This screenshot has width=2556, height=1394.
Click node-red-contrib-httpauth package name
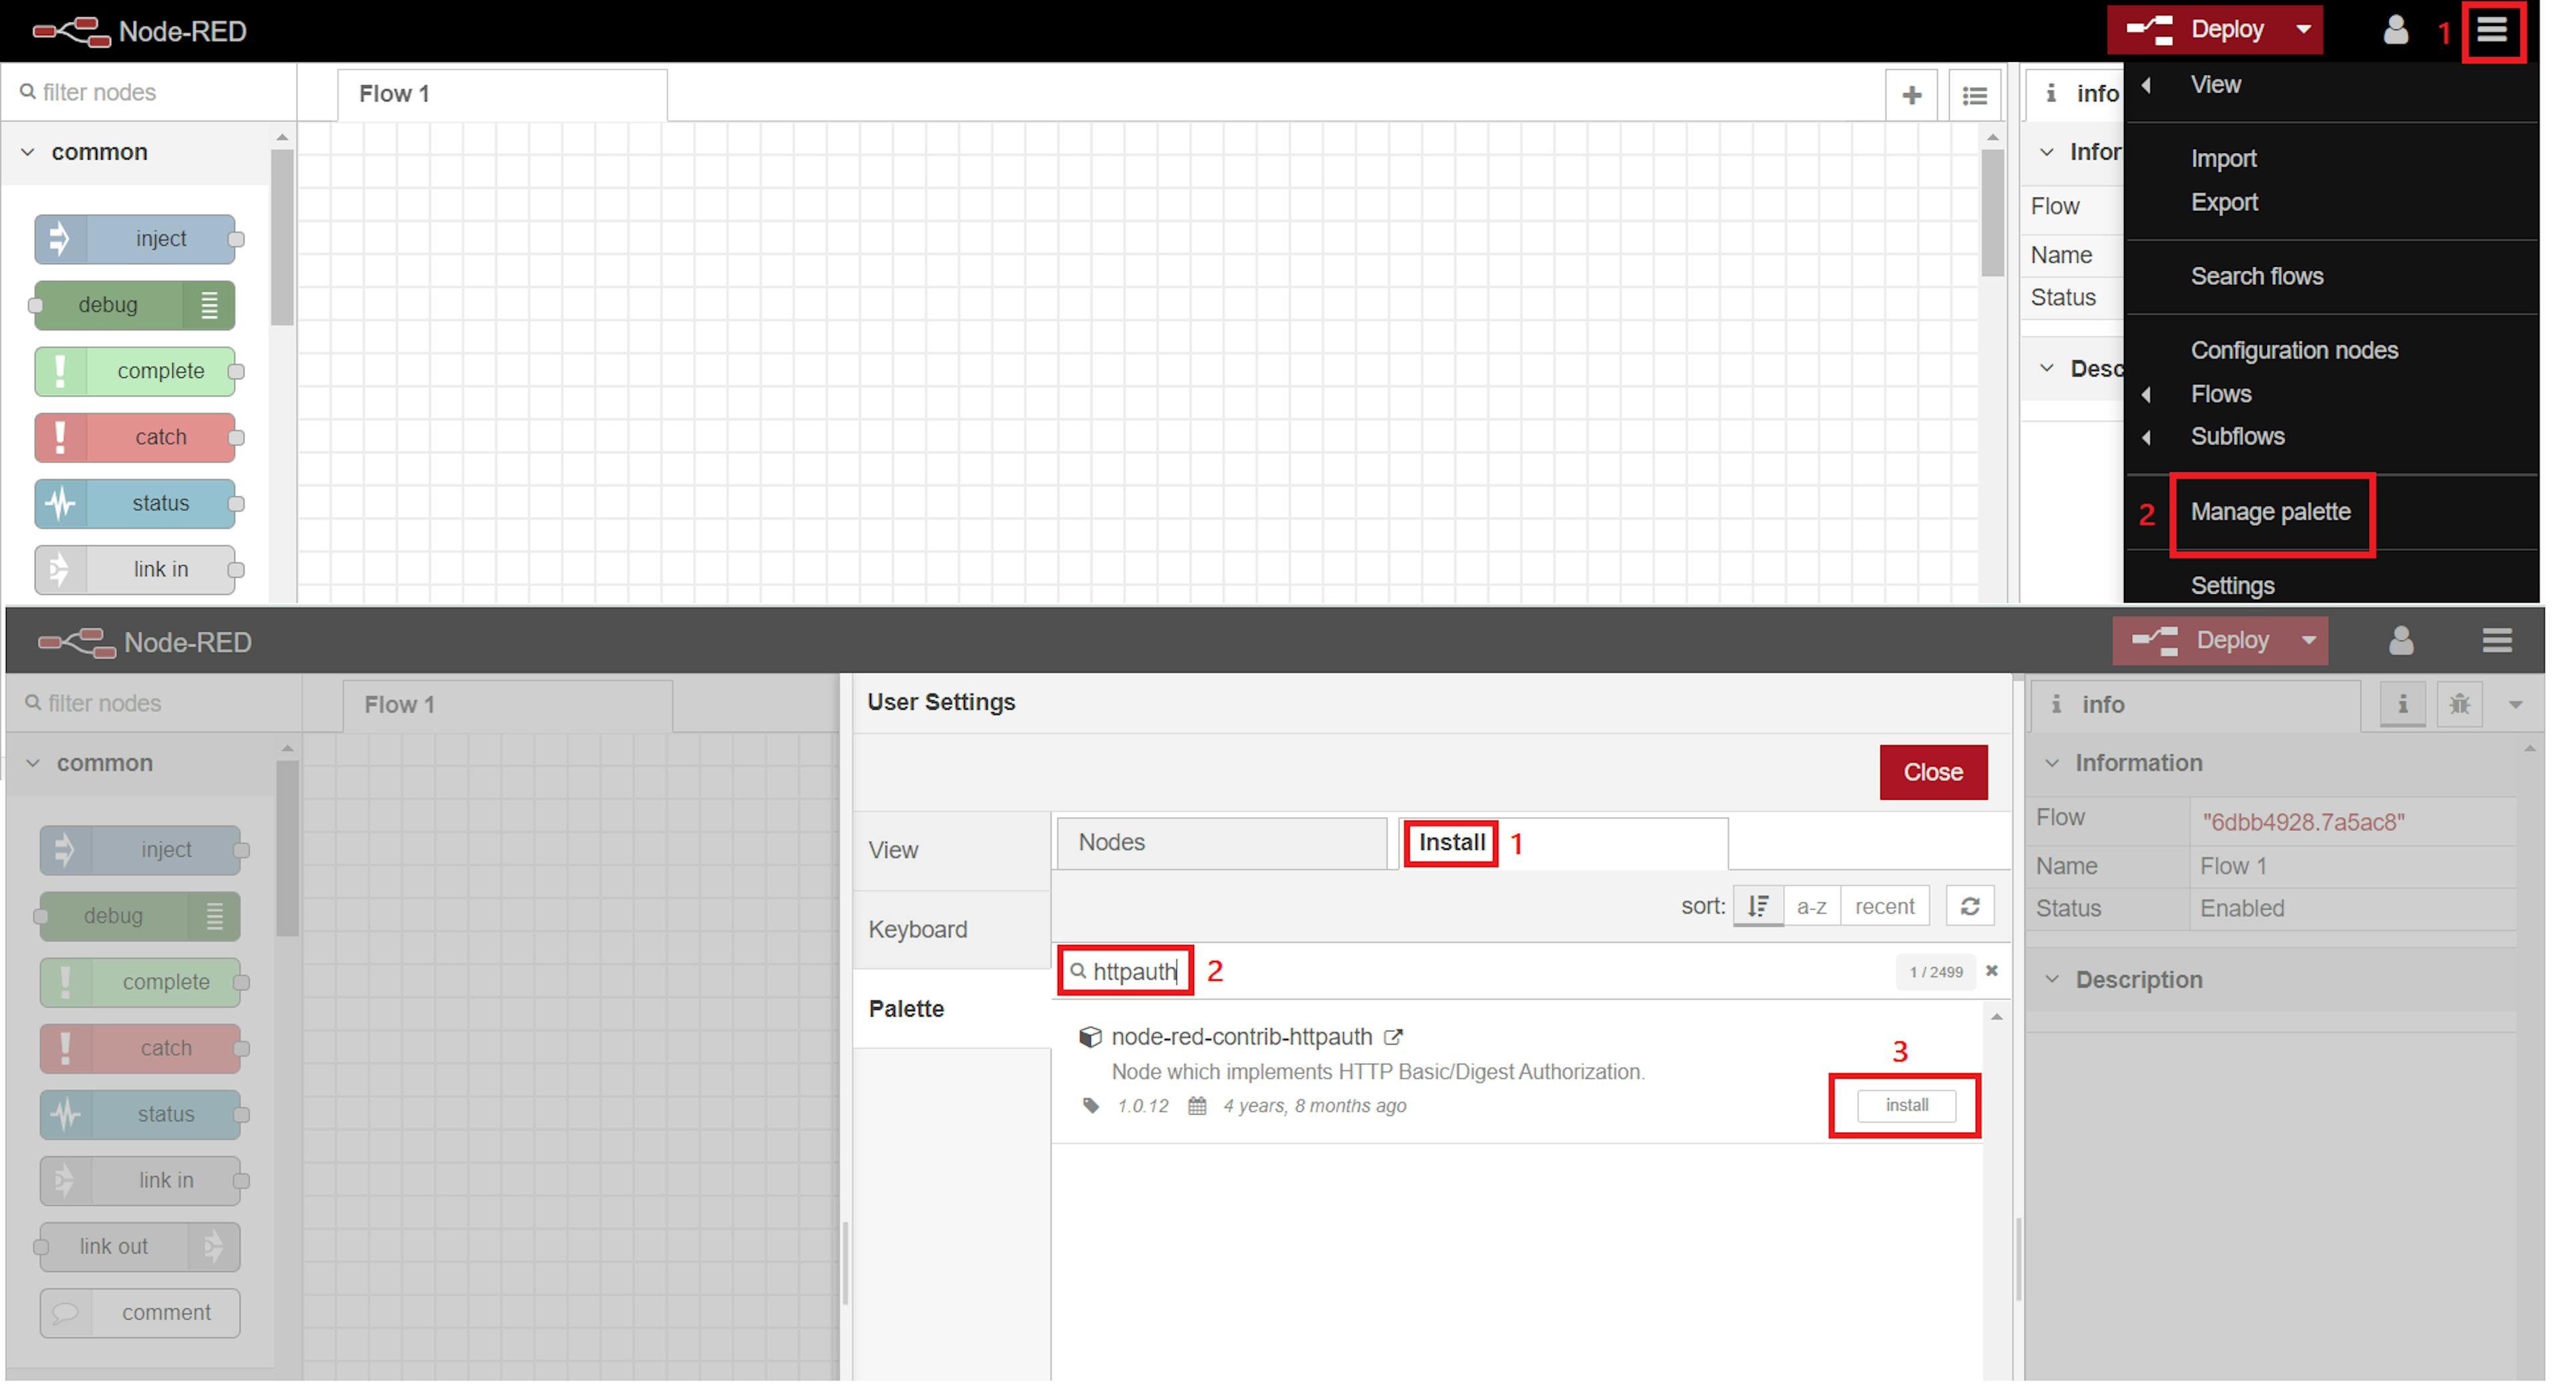click(1241, 1037)
